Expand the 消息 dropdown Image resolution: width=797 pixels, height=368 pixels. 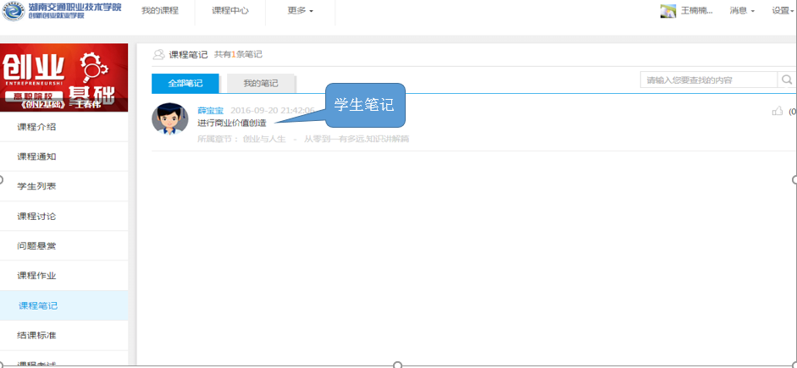[x=742, y=11]
